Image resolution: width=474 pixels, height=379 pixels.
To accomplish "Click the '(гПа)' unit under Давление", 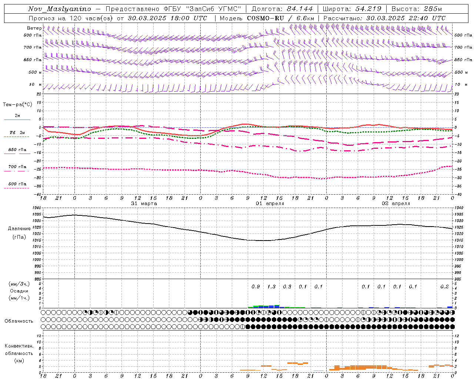I will point(19,237).
